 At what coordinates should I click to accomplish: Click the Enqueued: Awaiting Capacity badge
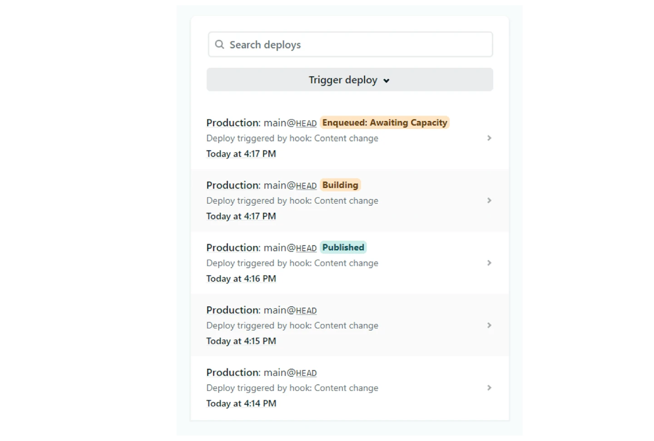[x=385, y=123]
